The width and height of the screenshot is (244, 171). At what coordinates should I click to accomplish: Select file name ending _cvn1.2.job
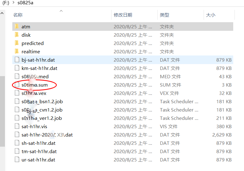tap(42, 110)
